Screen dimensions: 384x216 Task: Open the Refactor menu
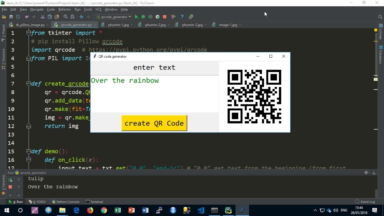click(65, 9)
